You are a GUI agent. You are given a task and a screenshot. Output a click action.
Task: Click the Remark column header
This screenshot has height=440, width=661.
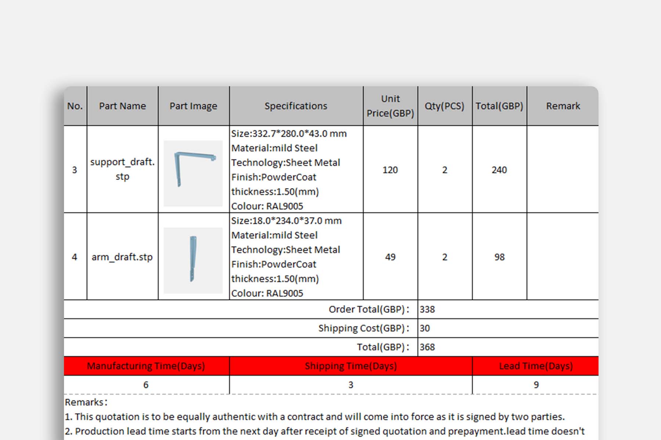click(x=563, y=106)
